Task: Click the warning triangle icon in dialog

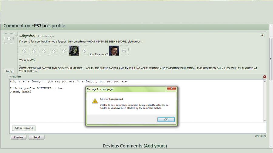Action: coord(95,101)
